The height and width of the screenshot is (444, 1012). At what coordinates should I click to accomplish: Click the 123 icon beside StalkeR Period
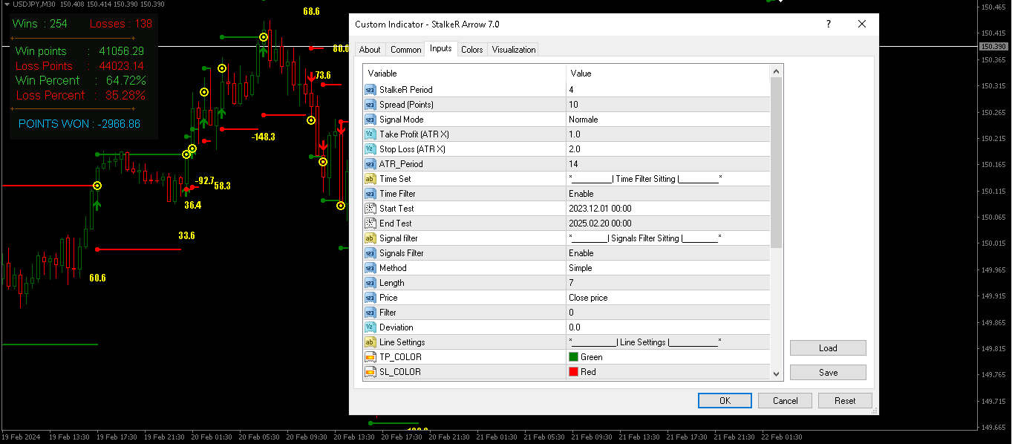tap(370, 89)
